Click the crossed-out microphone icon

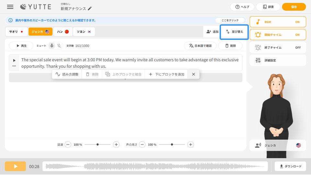59,46
